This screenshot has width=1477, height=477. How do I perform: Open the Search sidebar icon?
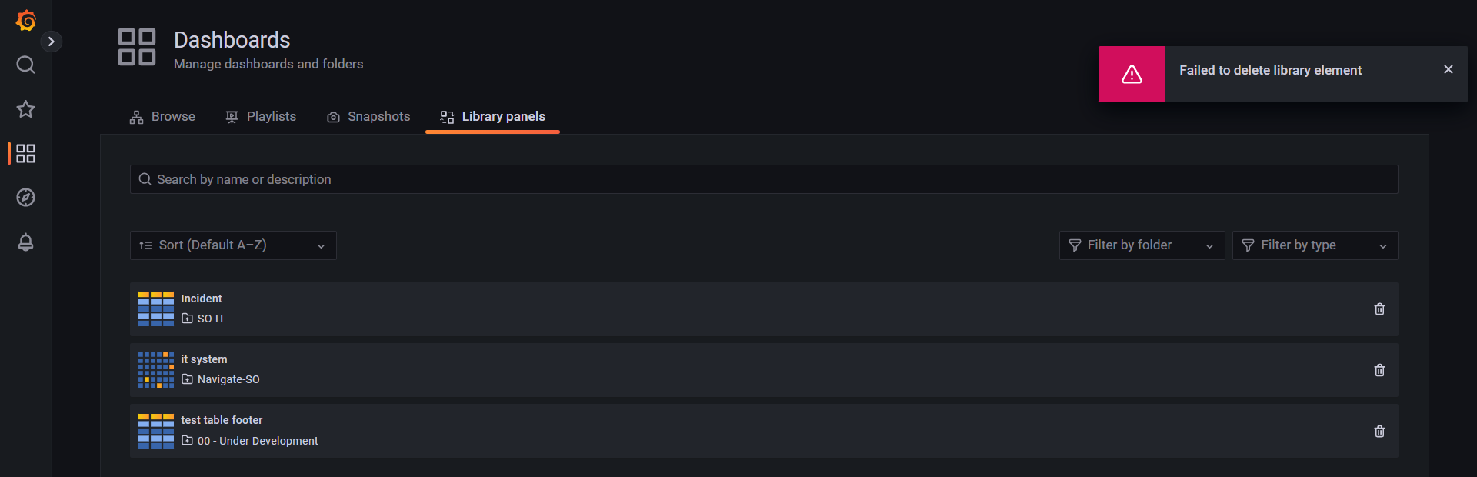25,65
